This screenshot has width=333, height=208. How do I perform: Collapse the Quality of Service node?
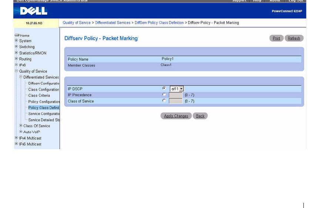coord(16,71)
